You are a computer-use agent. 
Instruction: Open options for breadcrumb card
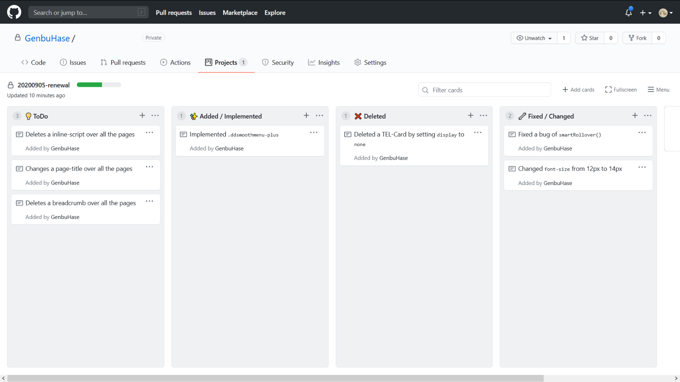tap(149, 201)
